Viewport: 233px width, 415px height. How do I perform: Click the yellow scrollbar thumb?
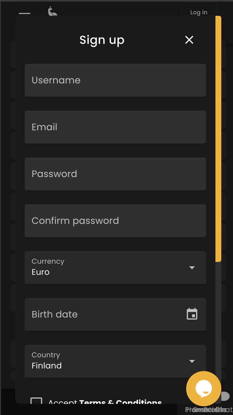point(218,139)
